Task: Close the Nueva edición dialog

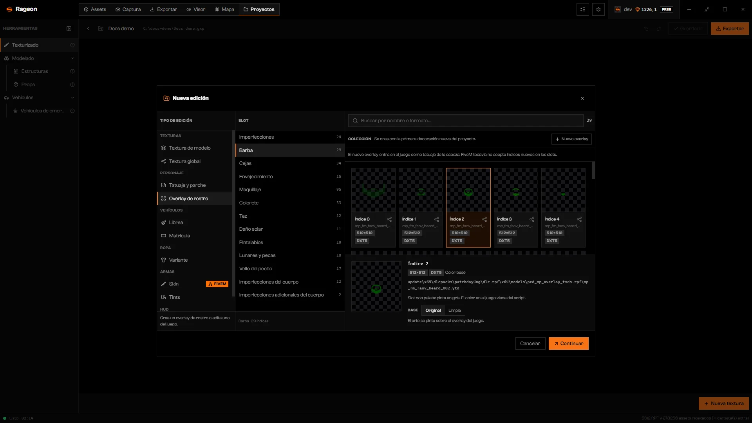Action: click(x=582, y=98)
